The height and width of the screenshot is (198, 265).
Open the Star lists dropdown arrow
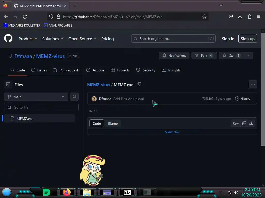click(x=248, y=56)
